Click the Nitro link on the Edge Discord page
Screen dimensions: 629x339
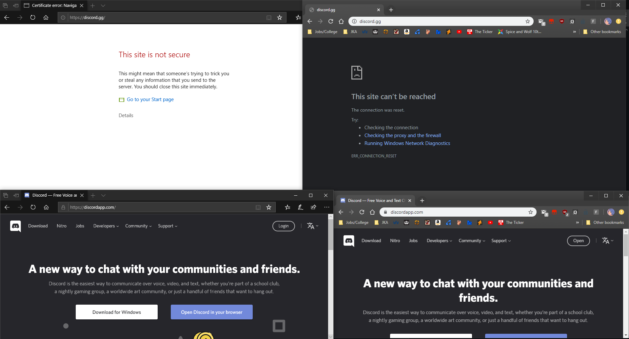62,226
